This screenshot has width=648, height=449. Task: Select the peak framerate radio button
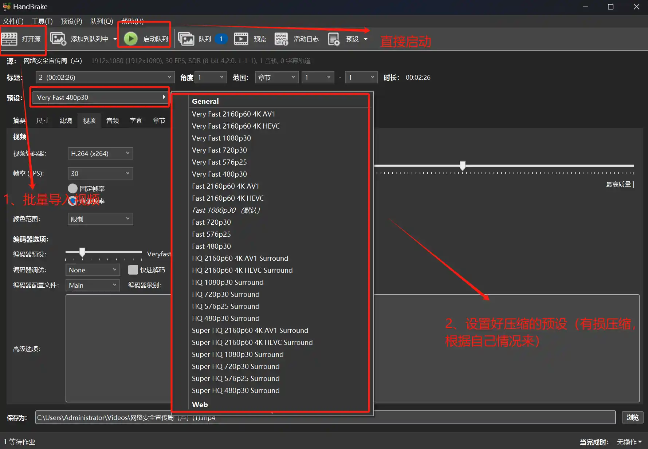[73, 201]
